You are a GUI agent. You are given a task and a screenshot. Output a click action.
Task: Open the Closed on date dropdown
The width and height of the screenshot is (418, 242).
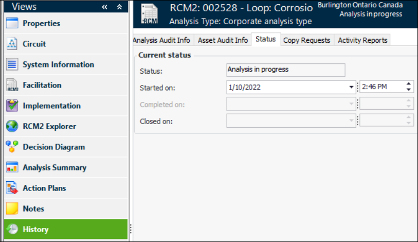click(351, 120)
